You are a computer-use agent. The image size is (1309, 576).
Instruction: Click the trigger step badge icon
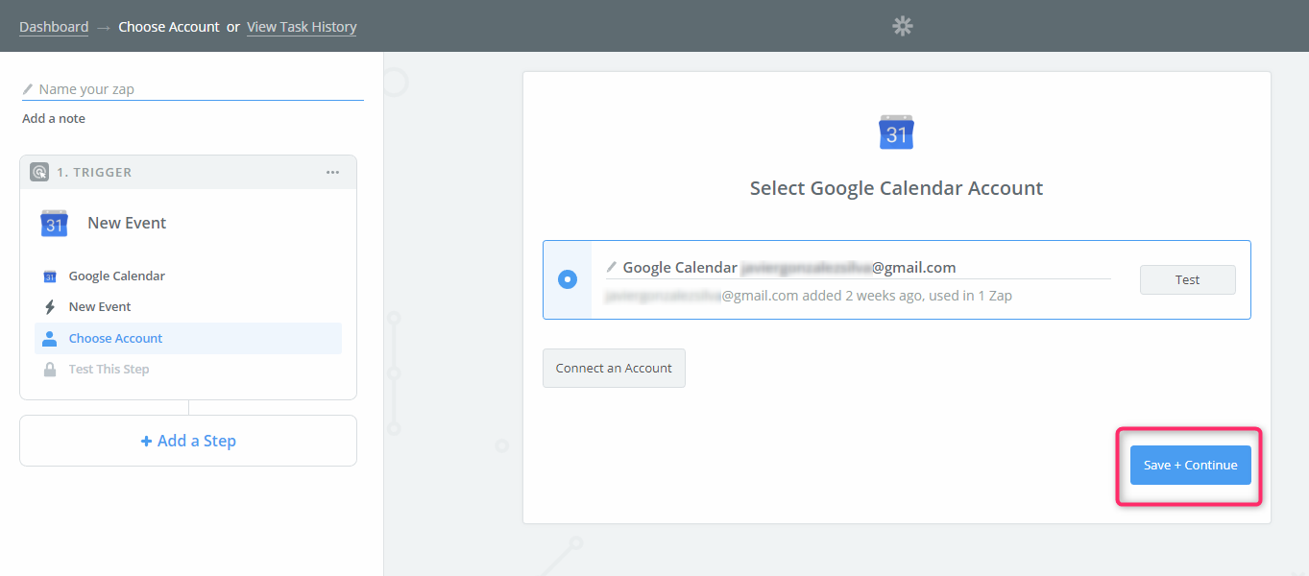coord(39,172)
